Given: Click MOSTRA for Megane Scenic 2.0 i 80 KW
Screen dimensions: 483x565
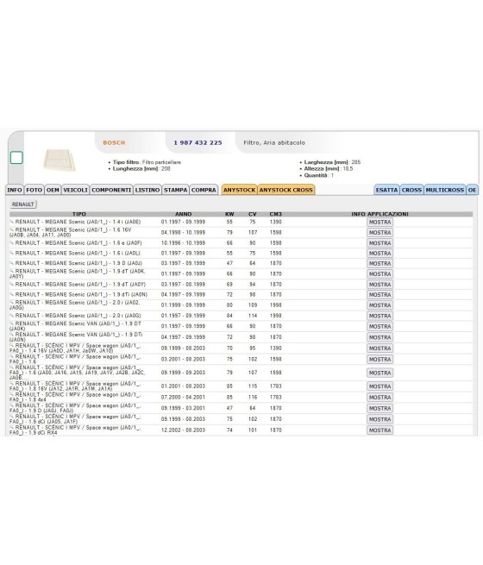Looking at the screenshot, I should click(379, 305).
